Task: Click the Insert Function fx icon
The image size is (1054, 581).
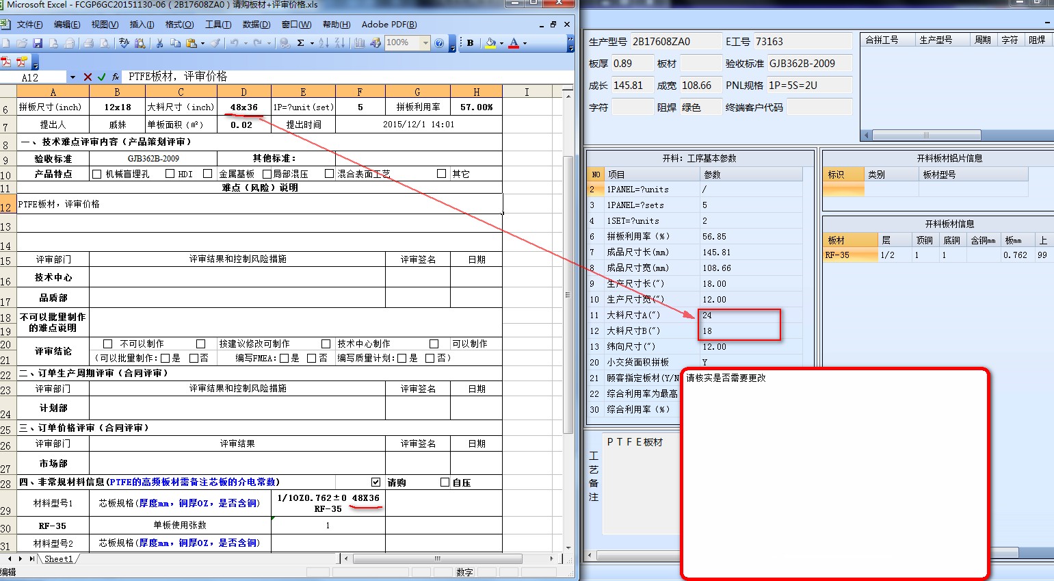Action: pos(116,77)
